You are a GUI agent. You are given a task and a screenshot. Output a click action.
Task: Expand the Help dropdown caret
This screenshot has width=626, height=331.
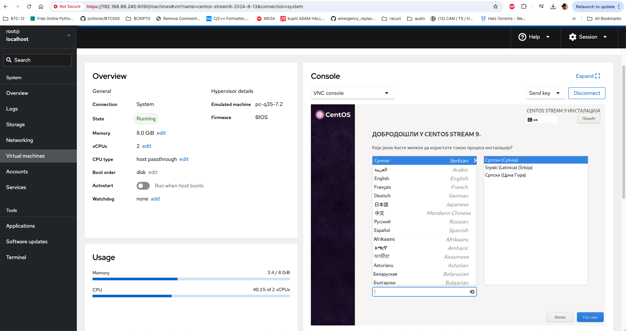click(x=548, y=37)
